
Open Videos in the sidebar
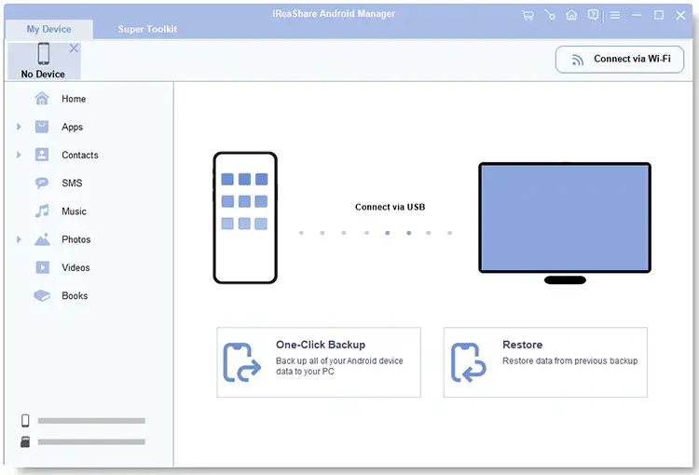coord(75,267)
